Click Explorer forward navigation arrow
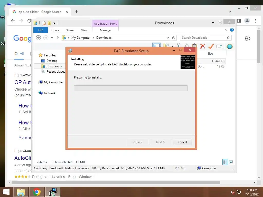 click(46, 38)
